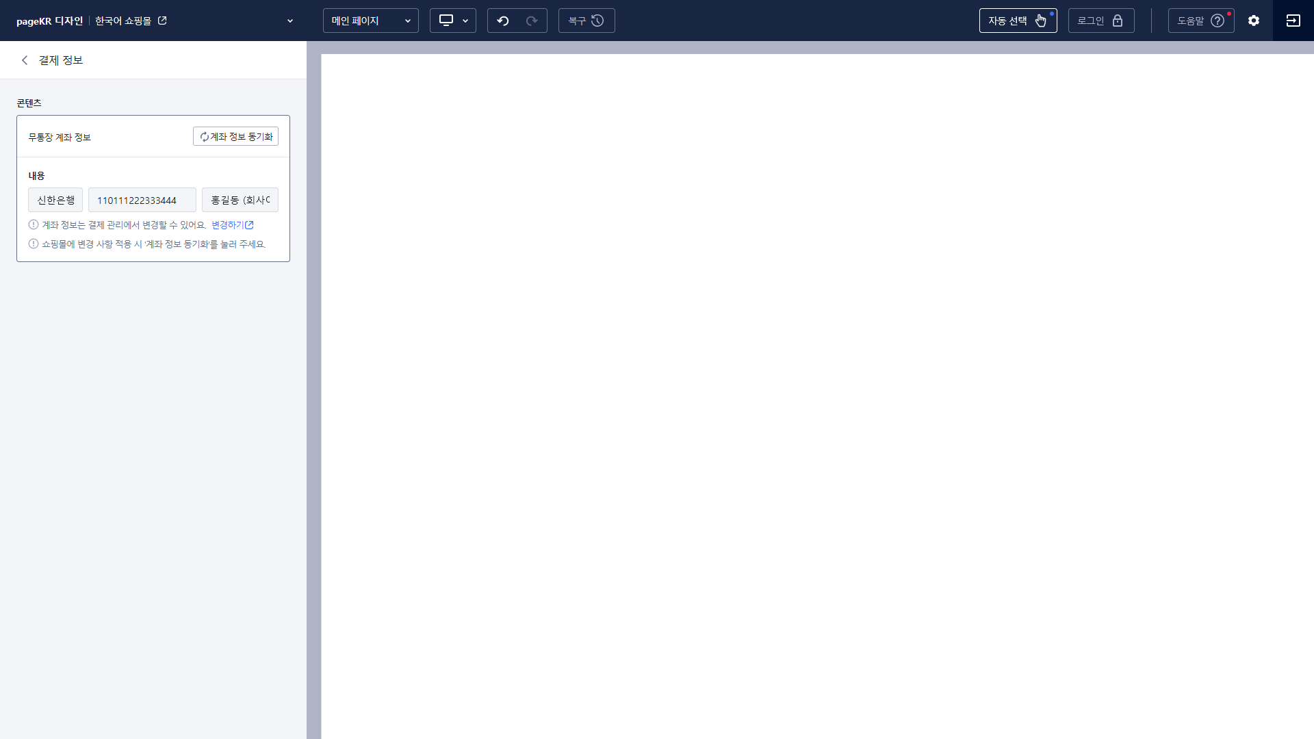Follow the 변경하기 link

point(232,224)
